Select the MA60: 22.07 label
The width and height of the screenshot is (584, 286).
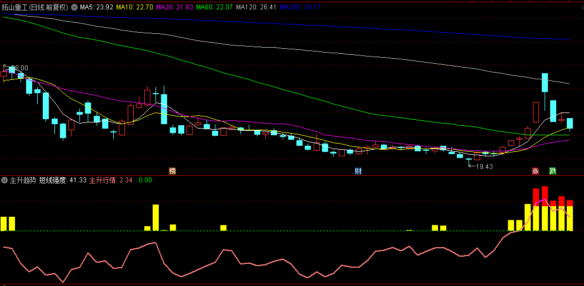pyautogui.click(x=214, y=7)
